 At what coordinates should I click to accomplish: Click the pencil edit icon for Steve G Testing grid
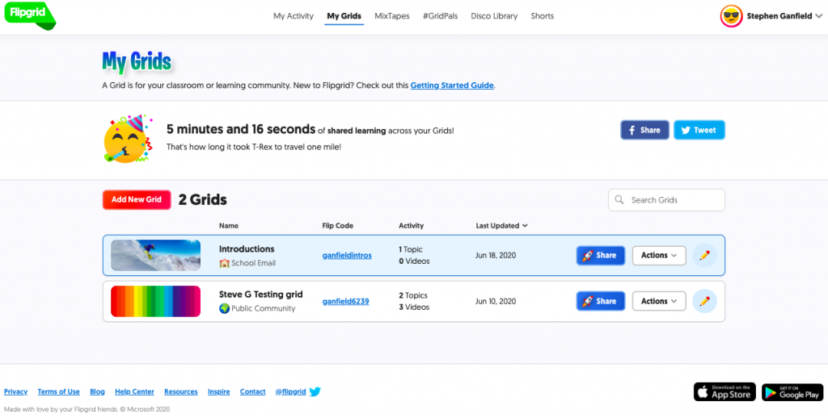click(704, 301)
